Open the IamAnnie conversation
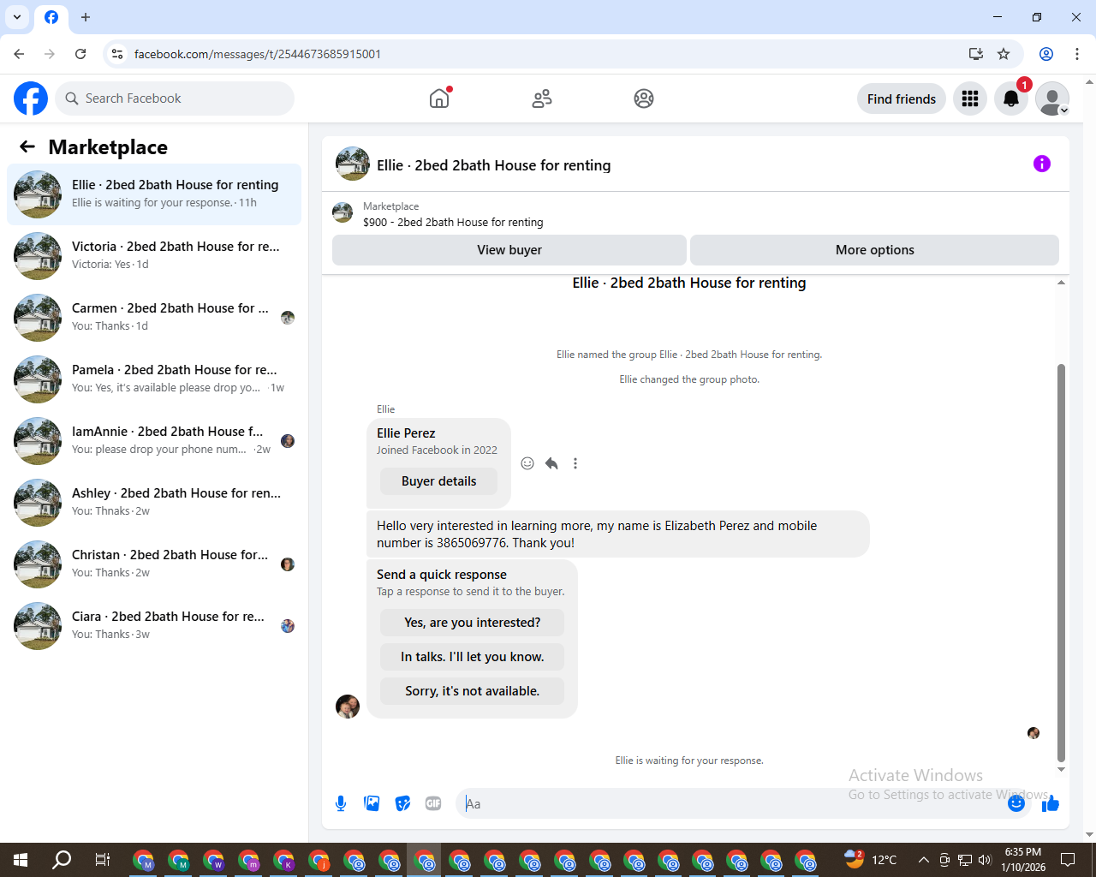 pyautogui.click(x=154, y=441)
